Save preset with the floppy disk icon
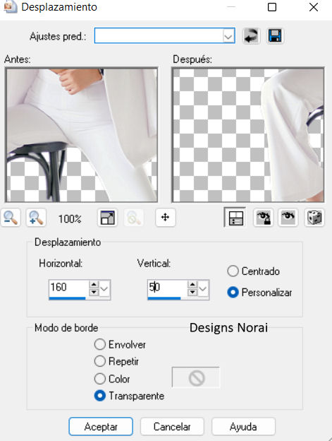332x441 pixels. [275, 36]
